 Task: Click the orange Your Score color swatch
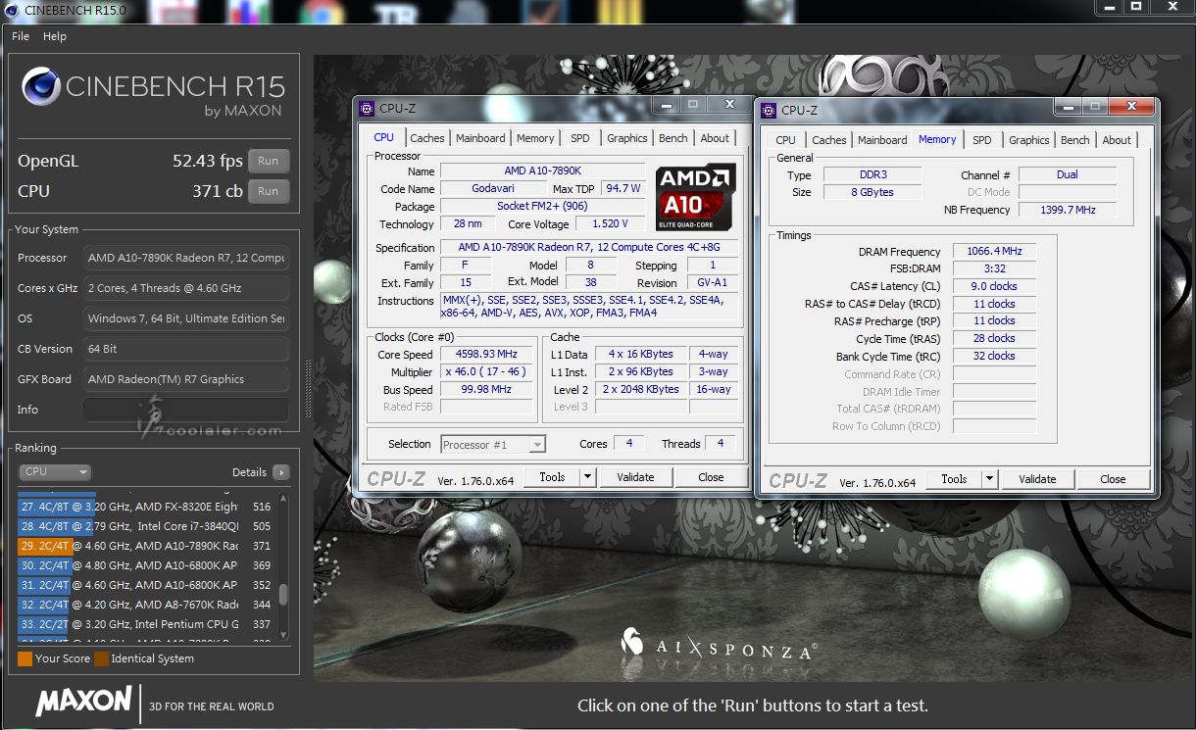pos(25,658)
